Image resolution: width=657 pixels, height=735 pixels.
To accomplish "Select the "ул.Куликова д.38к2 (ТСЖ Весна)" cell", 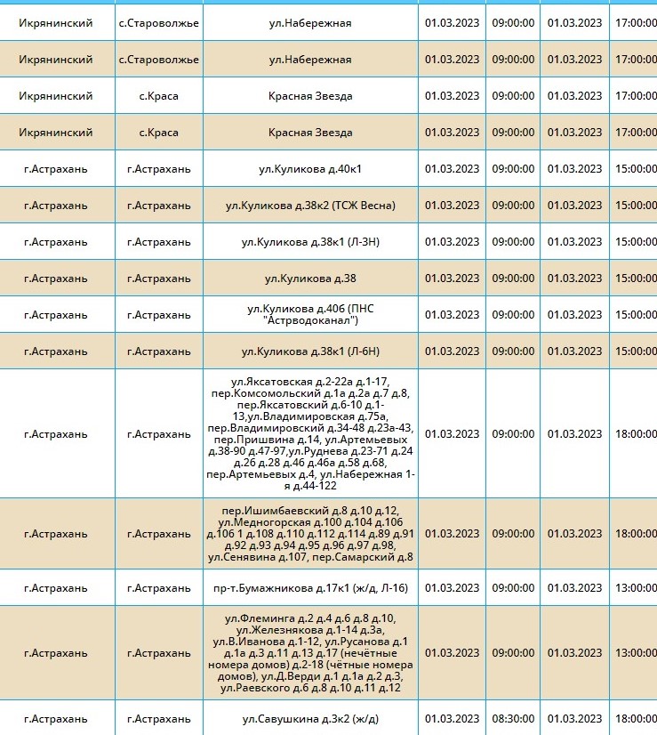I will tap(310, 206).
